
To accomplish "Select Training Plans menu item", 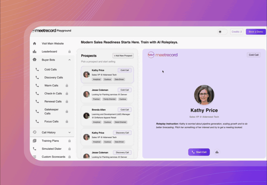I will pyautogui.click(x=50, y=141).
